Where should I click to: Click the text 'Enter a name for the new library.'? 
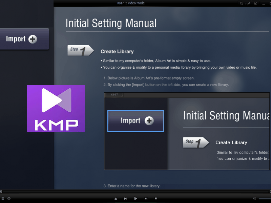tap(132, 186)
